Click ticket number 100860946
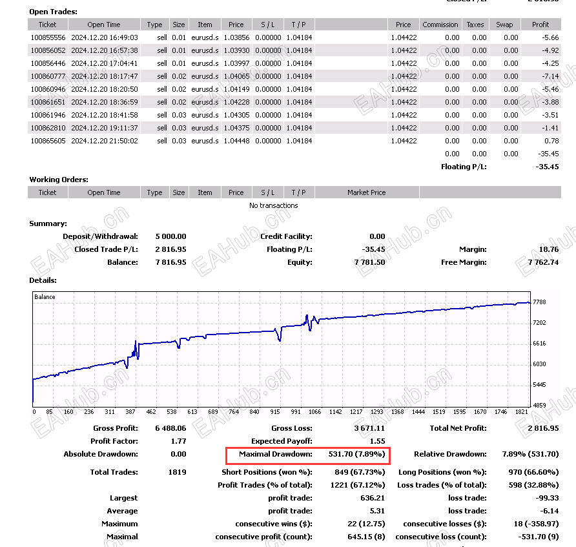This screenshot has width=576, height=547. pyautogui.click(x=48, y=89)
